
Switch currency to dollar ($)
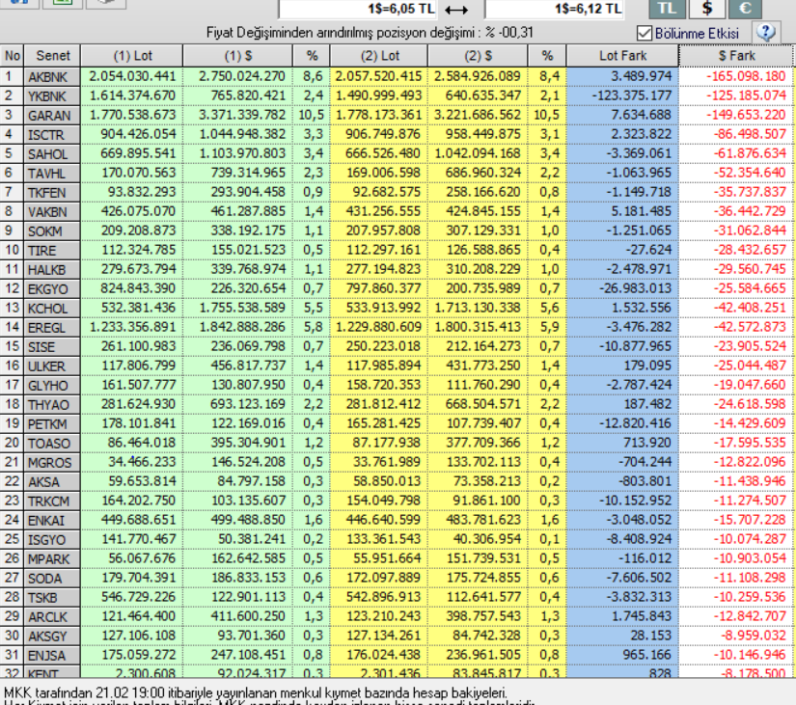706,8
